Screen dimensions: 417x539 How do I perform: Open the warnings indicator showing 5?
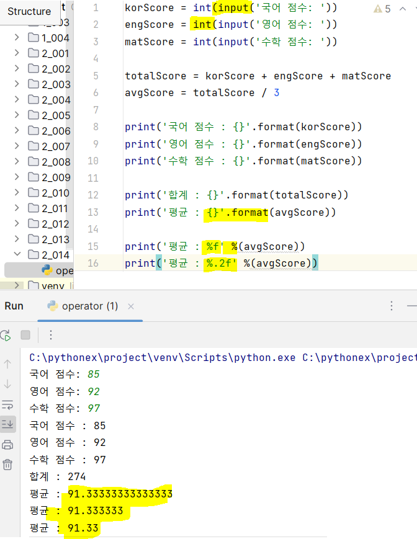point(382,9)
